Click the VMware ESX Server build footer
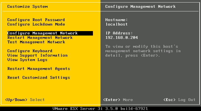Screen dimensions: 201x111 click(x=100, y=109)
